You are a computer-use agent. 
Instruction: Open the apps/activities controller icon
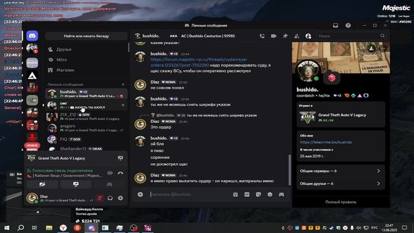[x=281, y=194]
